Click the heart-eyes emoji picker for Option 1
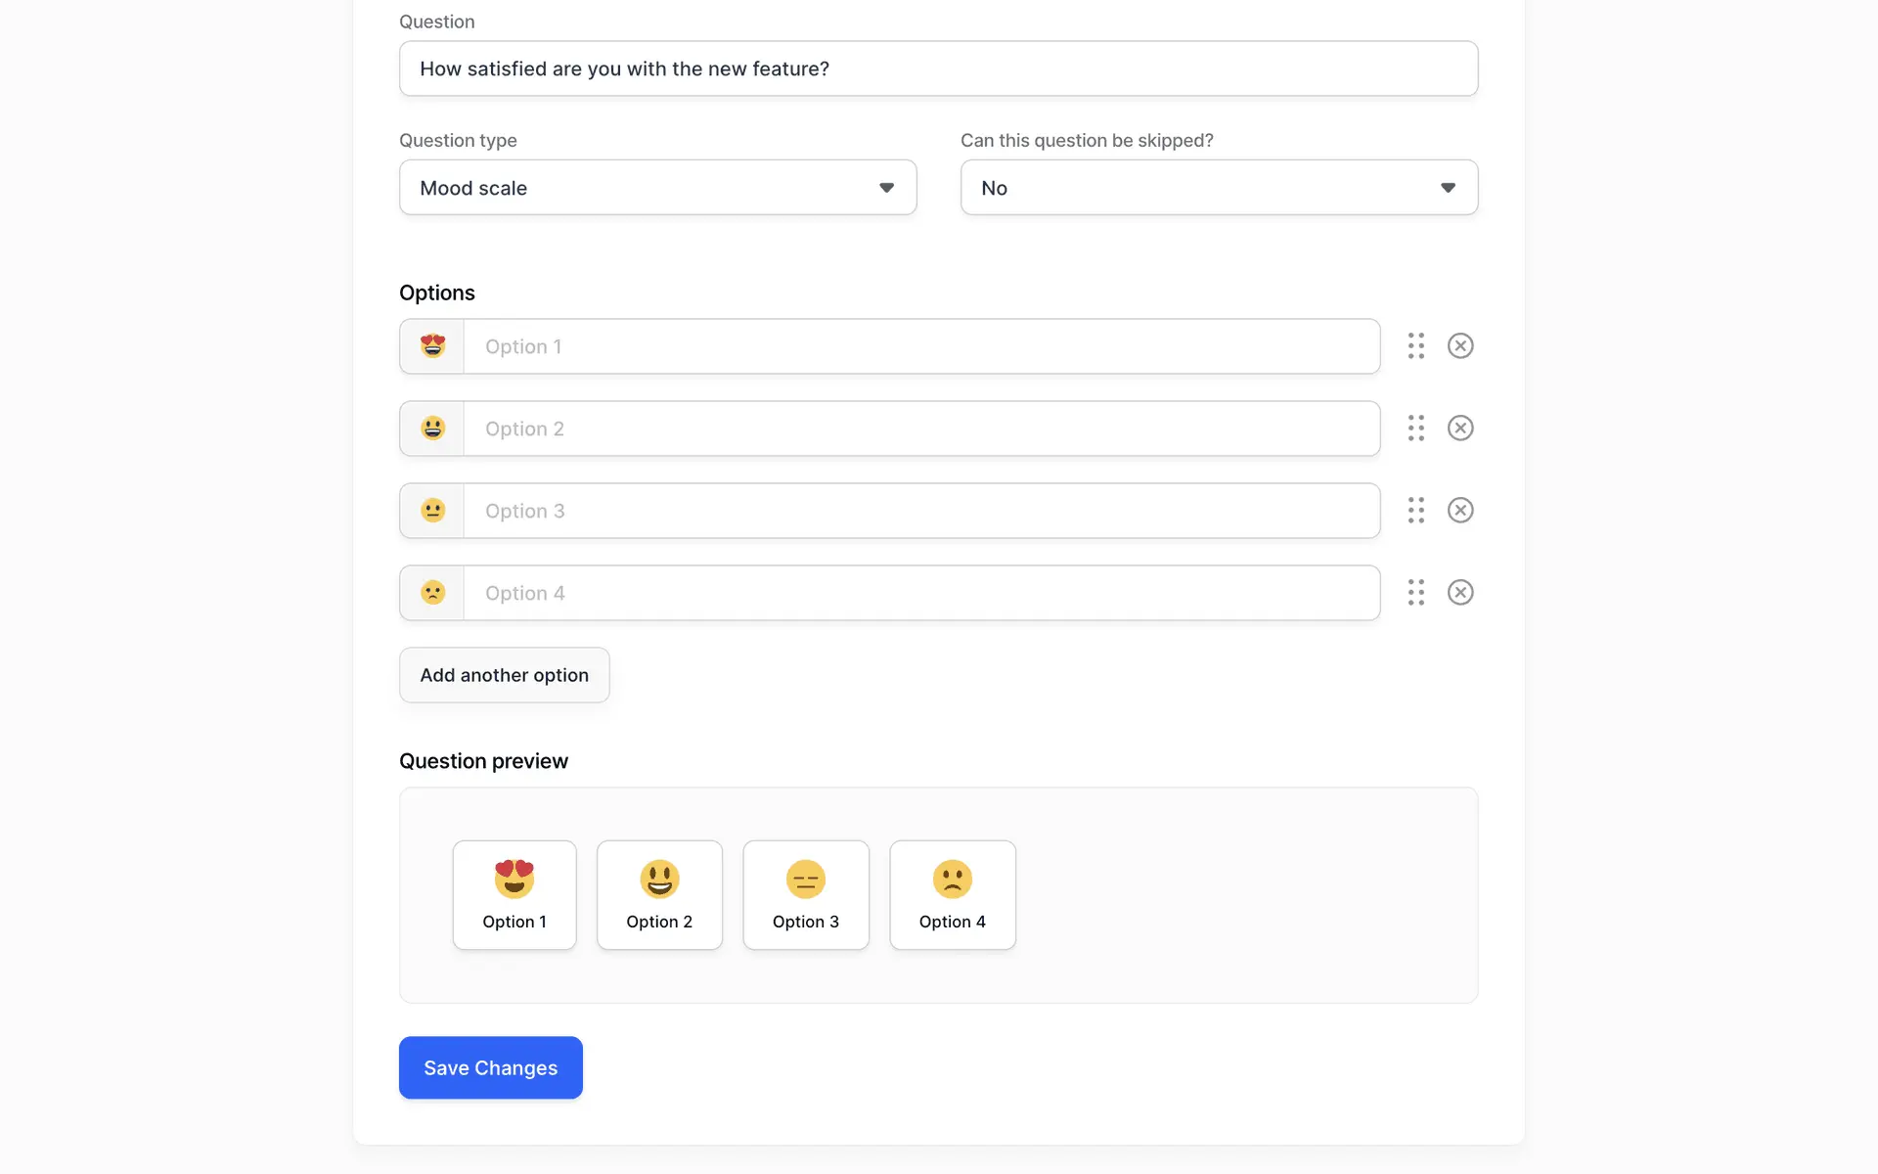This screenshot has width=1878, height=1174. 432,346
